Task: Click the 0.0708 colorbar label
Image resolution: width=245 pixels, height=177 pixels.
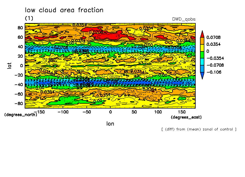Action: coord(214,37)
